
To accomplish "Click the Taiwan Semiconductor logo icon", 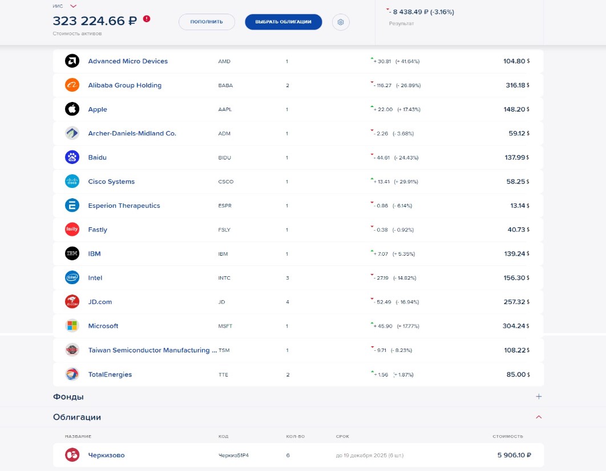I will tap(72, 350).
